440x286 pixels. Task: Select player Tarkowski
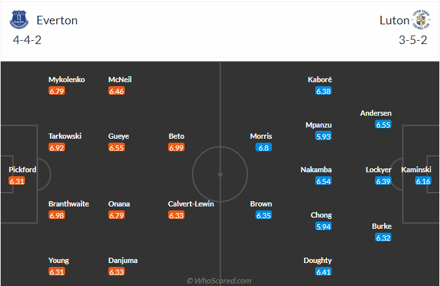coord(65,136)
